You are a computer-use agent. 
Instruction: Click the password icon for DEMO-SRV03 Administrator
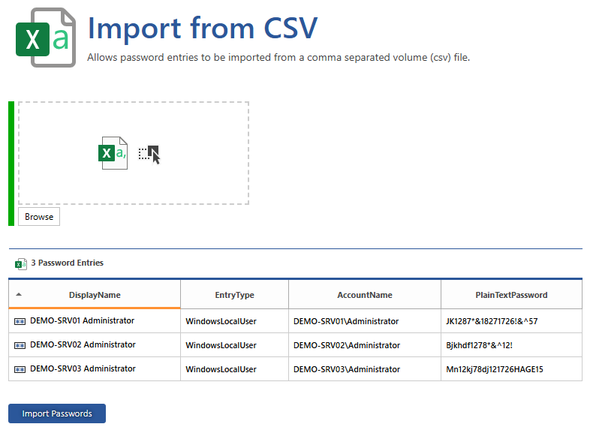[20, 369]
